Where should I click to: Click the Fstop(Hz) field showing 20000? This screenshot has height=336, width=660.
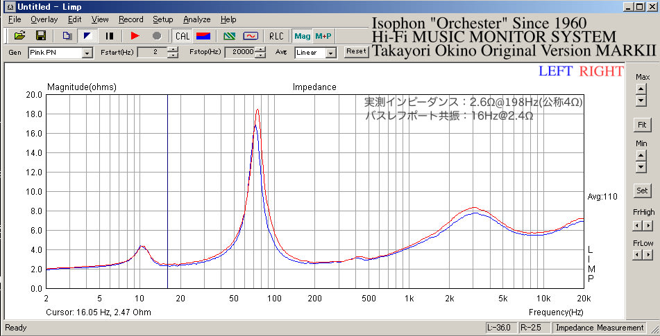[x=240, y=53]
